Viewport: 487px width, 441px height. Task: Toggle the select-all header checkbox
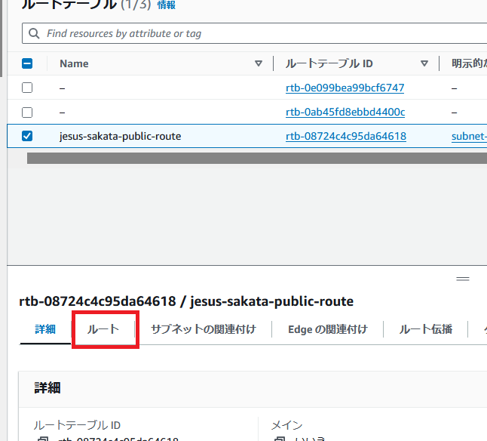pyautogui.click(x=27, y=63)
